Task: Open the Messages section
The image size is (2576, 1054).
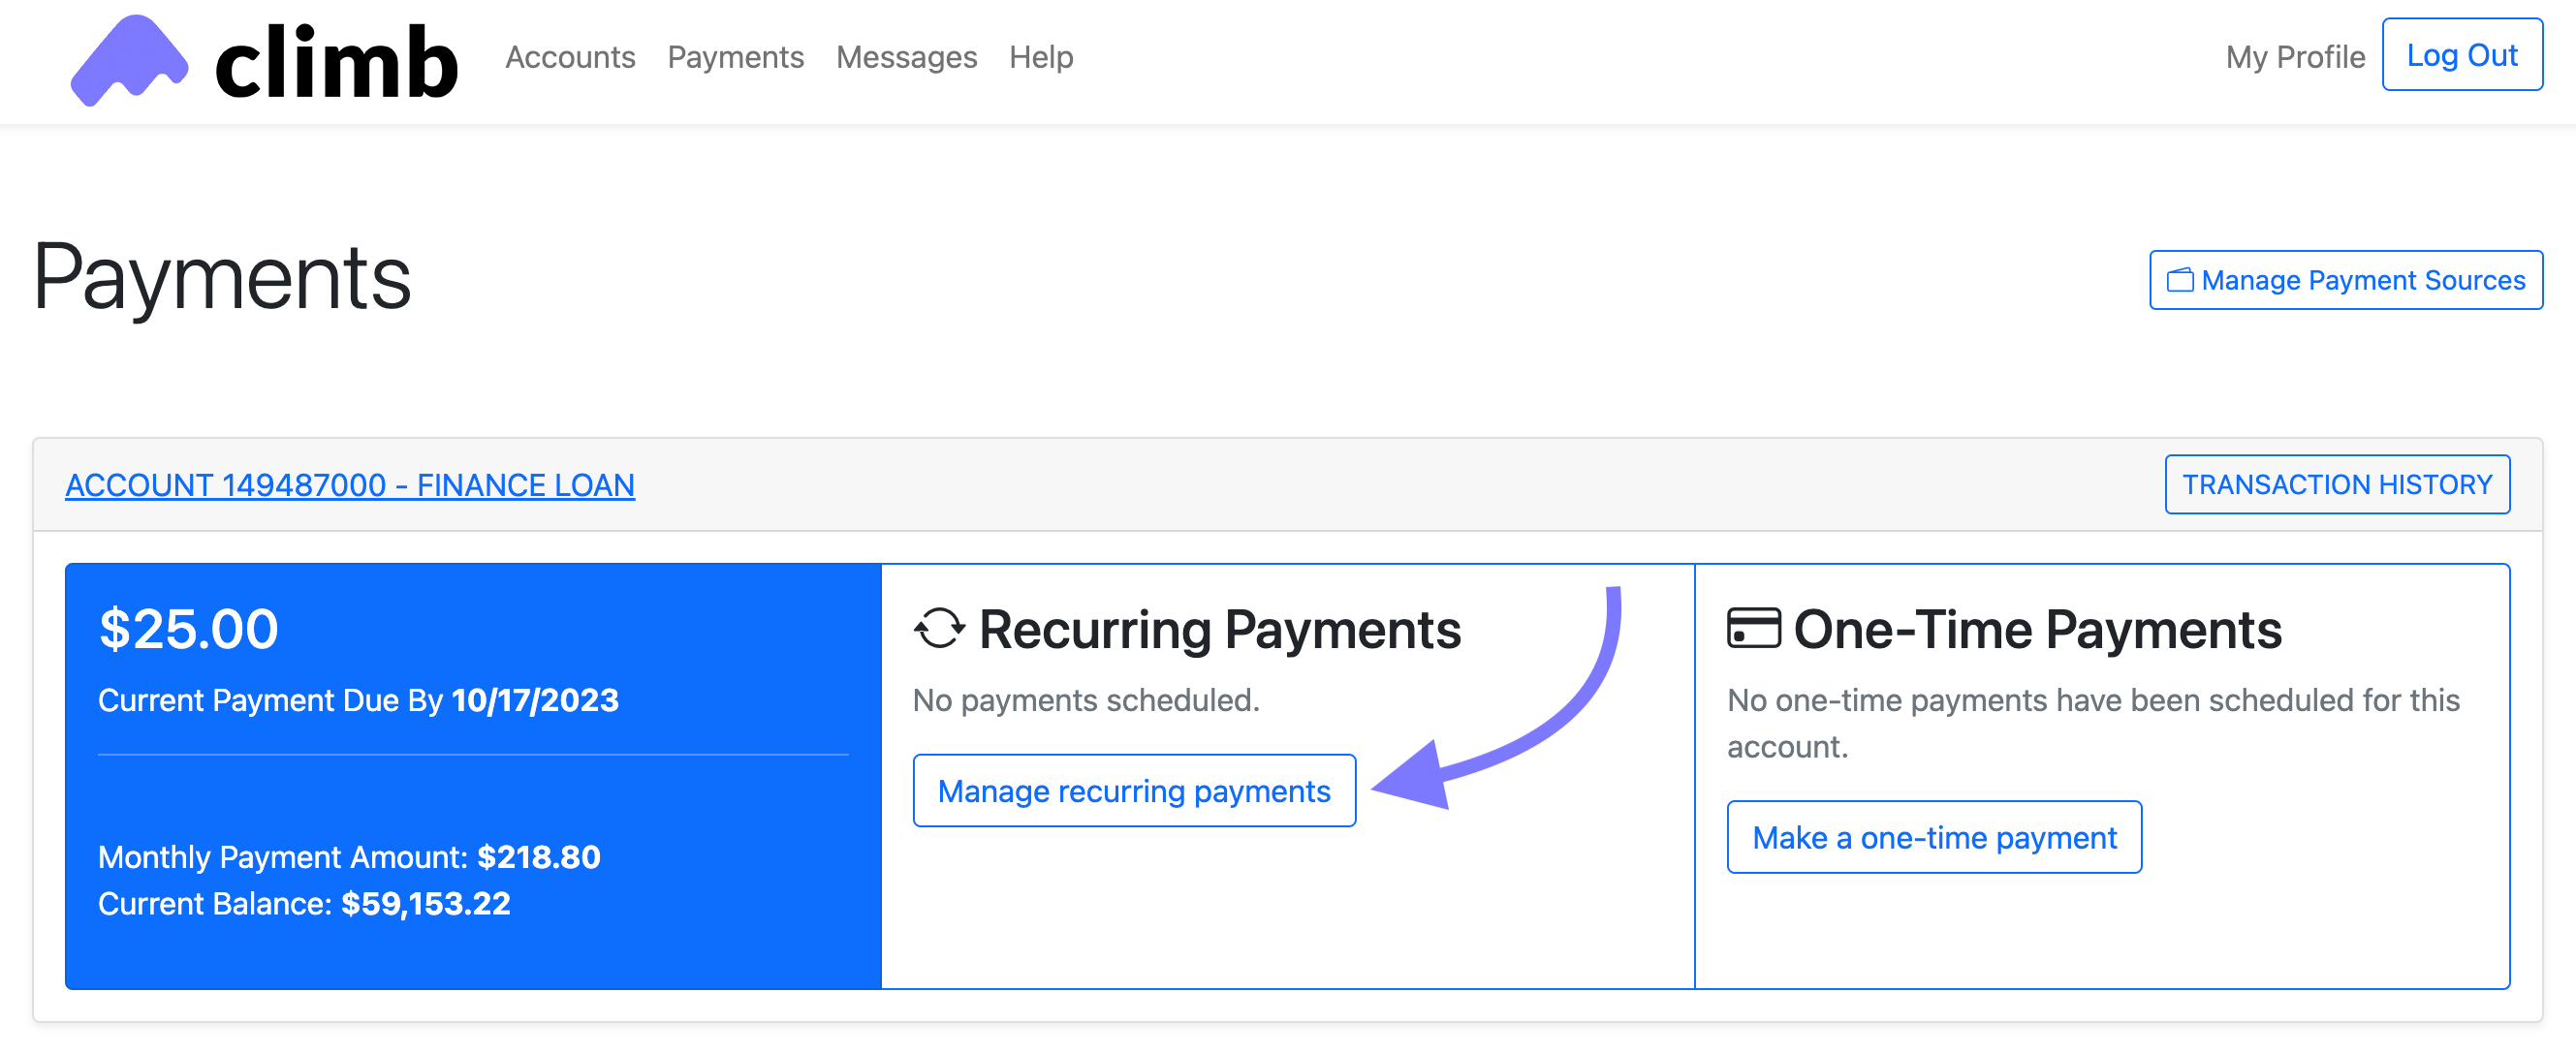Action: pyautogui.click(x=906, y=57)
